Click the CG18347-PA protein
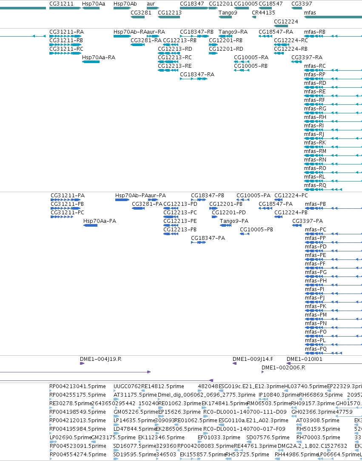 click(198, 242)
